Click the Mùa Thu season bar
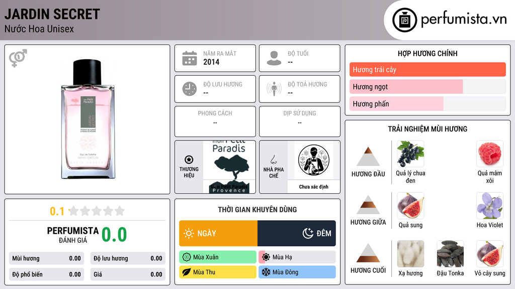 pyautogui.click(x=218, y=272)
